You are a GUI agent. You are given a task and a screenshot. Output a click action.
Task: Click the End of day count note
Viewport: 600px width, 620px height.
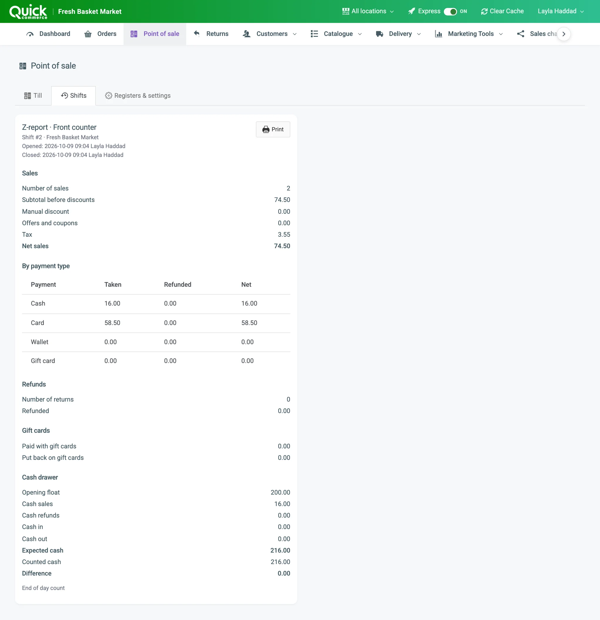[43, 588]
